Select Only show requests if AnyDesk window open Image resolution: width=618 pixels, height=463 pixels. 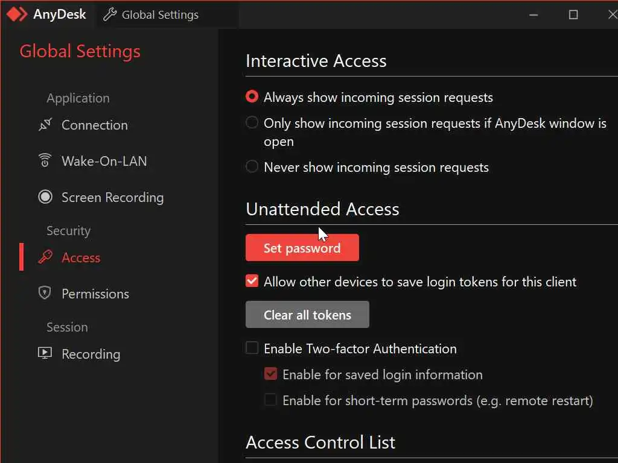click(x=252, y=123)
